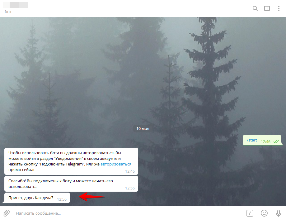Click the '10 мая' date badge
This screenshot has height=220, width=286.
[143, 128]
